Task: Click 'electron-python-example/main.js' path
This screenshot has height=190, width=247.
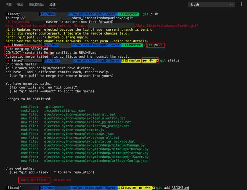Action: pyautogui.click(x=74, y=130)
